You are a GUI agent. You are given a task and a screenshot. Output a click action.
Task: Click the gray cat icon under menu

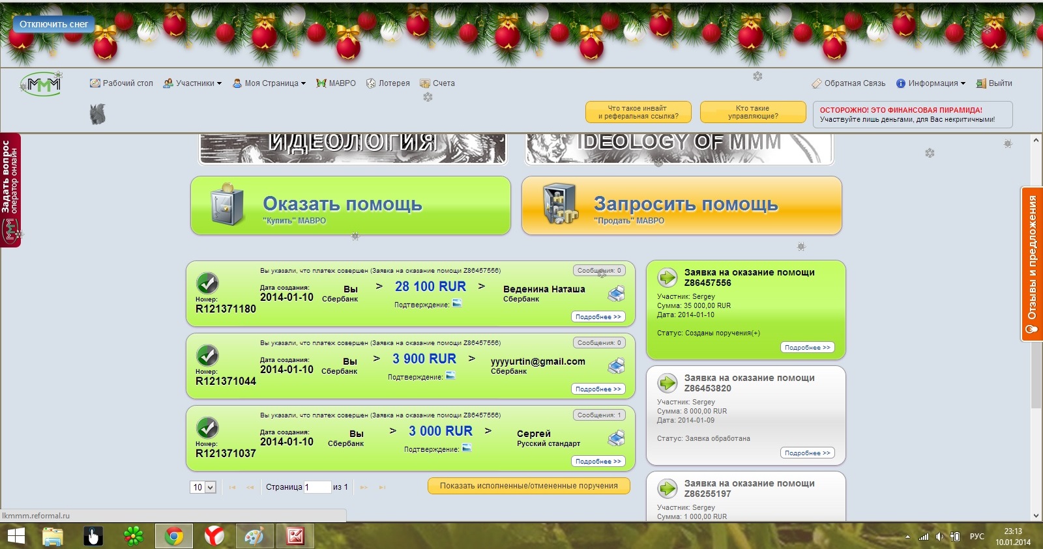tap(98, 114)
